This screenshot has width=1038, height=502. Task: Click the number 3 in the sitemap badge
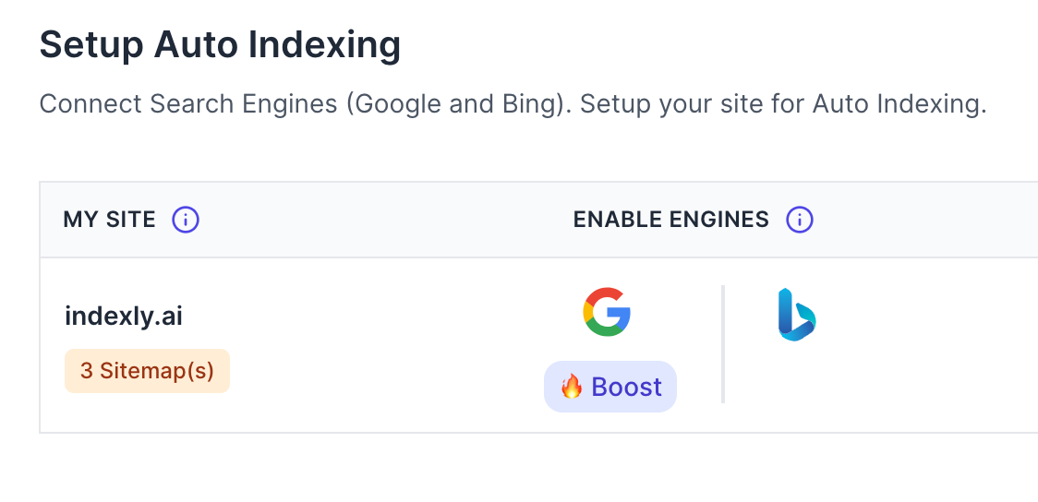(x=86, y=371)
